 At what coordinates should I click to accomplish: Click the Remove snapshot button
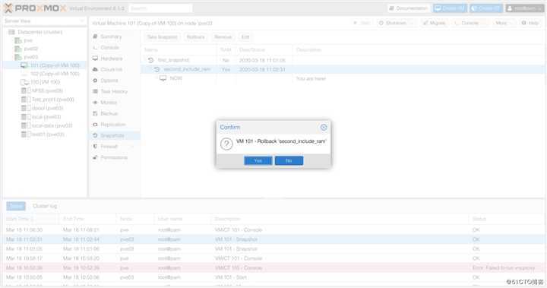223,36
